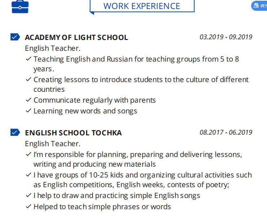The image size is (267, 216).
Task: Click the ENGLISH SCHOOL TOCHKA title
Action: pyautogui.click(x=73, y=133)
